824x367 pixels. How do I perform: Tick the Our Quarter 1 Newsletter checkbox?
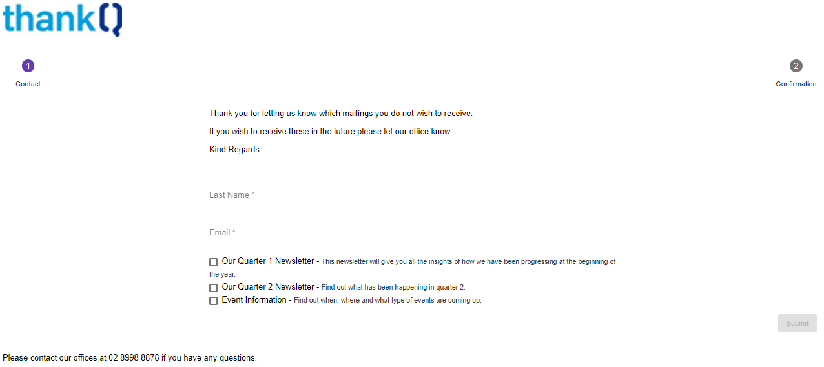click(x=214, y=262)
